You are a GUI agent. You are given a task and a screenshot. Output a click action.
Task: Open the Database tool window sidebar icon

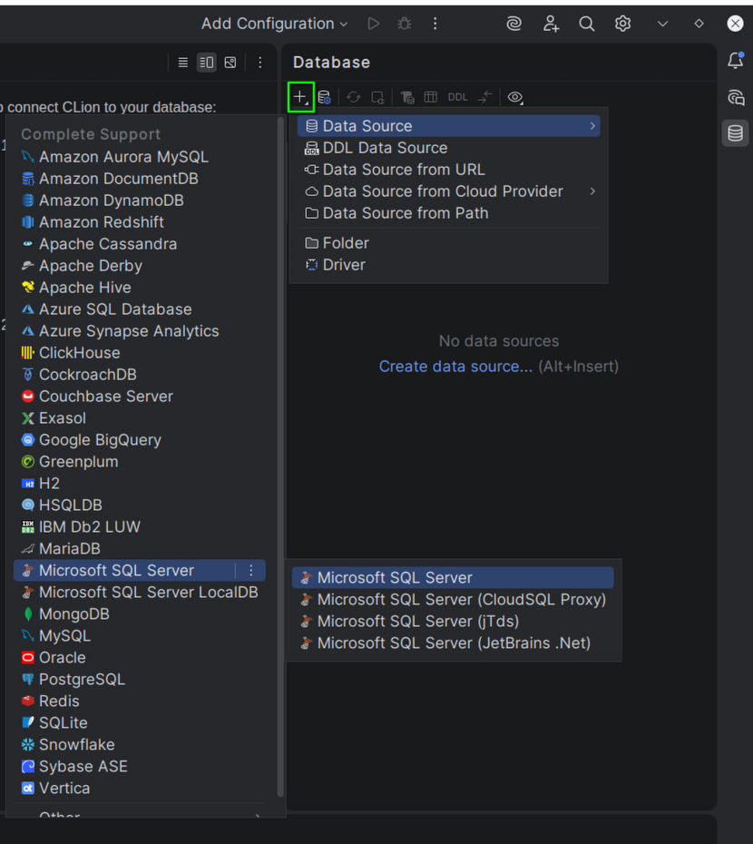pyautogui.click(x=735, y=133)
